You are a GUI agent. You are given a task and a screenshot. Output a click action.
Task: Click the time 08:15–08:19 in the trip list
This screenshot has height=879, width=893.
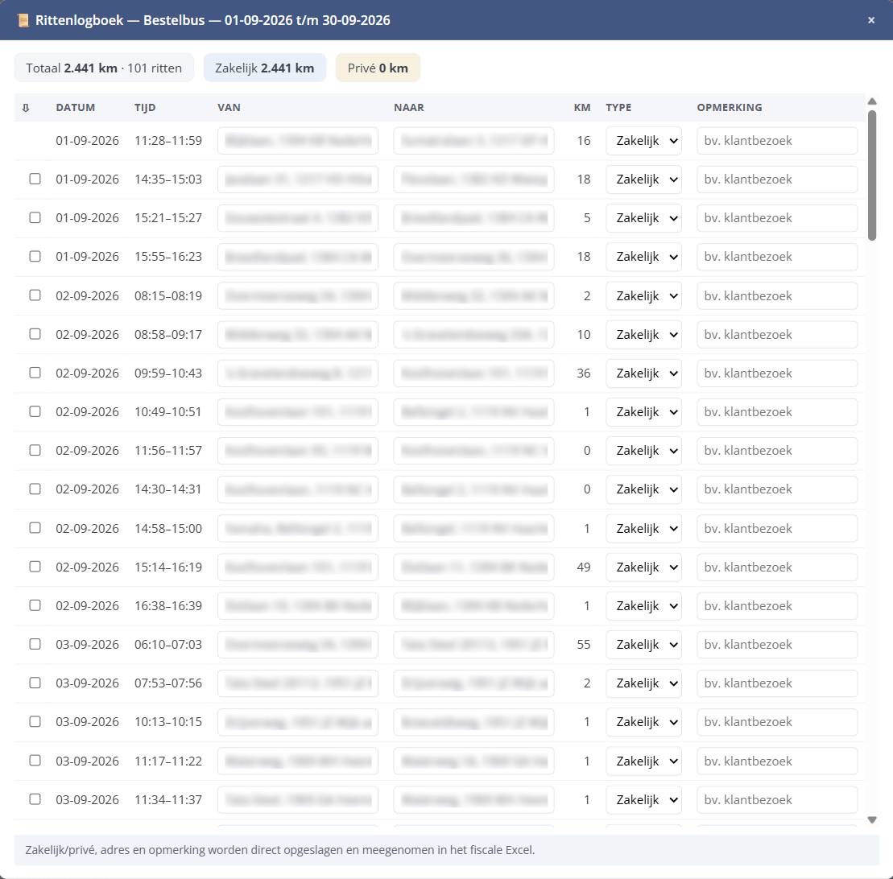click(168, 295)
